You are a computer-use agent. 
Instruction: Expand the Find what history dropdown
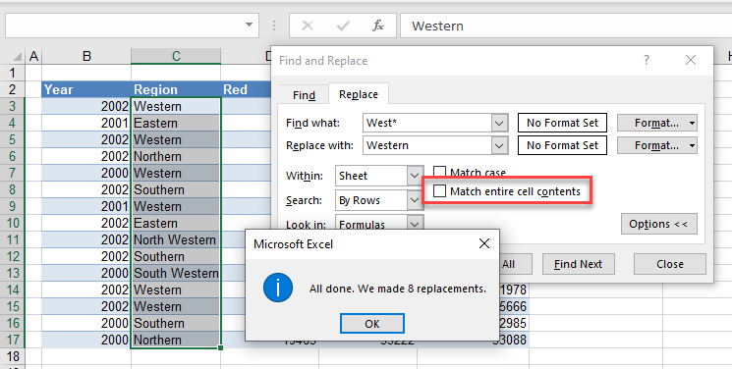click(499, 123)
